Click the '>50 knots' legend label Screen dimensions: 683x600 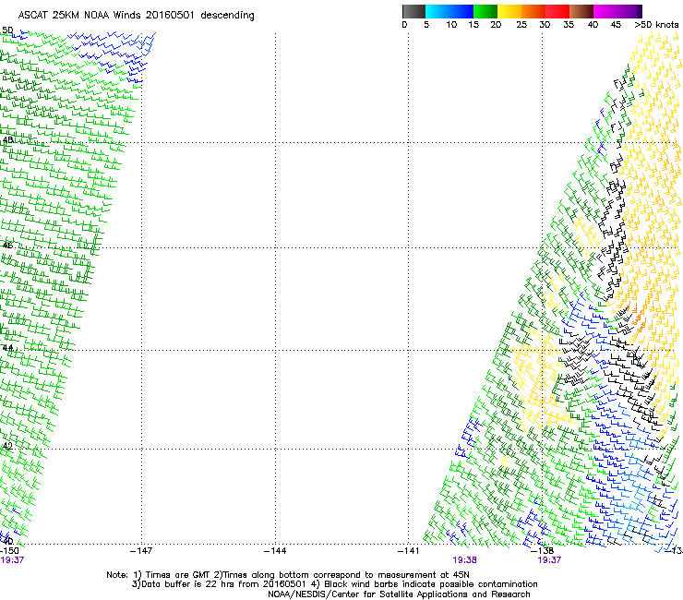(x=656, y=25)
